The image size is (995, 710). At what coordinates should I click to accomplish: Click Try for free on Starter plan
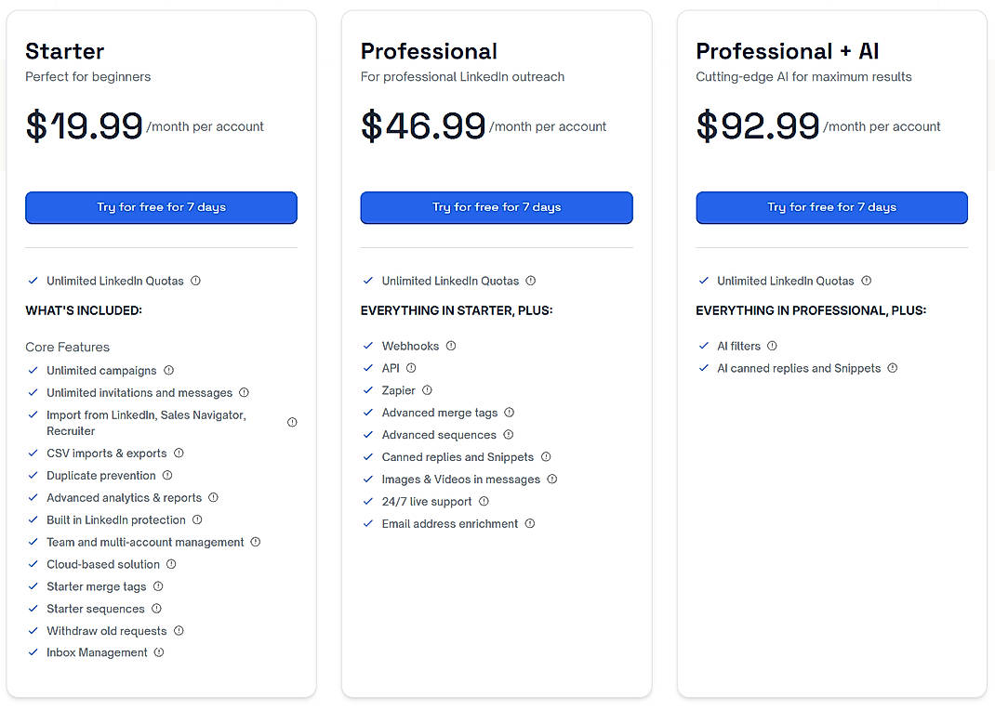161,207
